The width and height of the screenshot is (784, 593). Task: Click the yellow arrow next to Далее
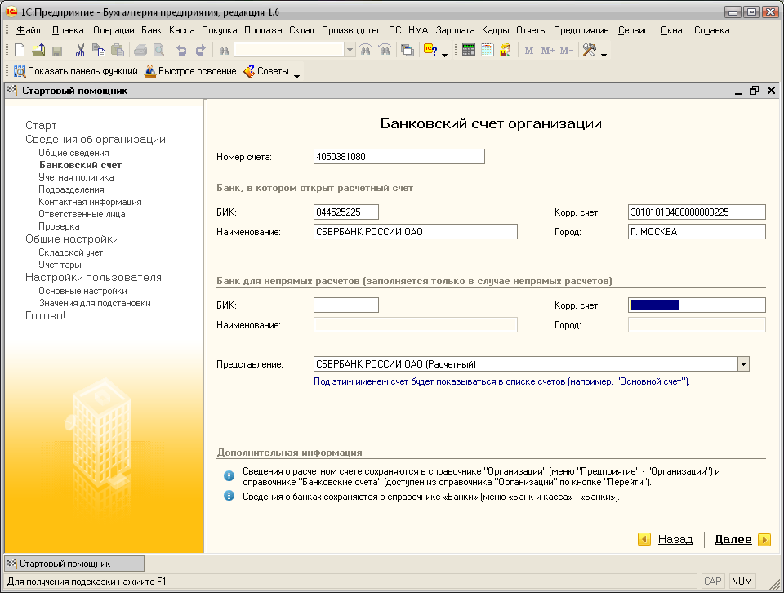coord(764,540)
